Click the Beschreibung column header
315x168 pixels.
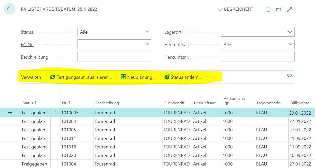click(107, 103)
